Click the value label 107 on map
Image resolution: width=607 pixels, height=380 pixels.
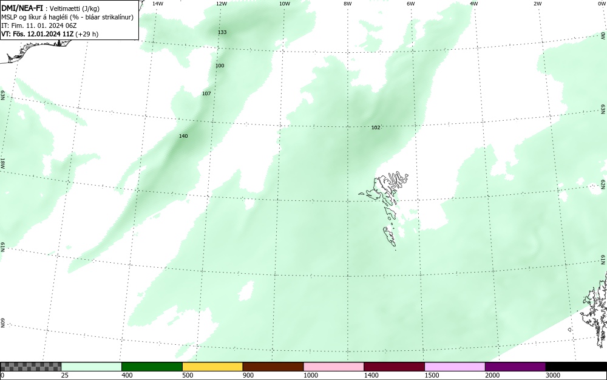pyautogui.click(x=207, y=93)
